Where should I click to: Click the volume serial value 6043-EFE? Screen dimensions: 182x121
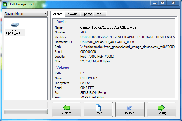click(87, 88)
